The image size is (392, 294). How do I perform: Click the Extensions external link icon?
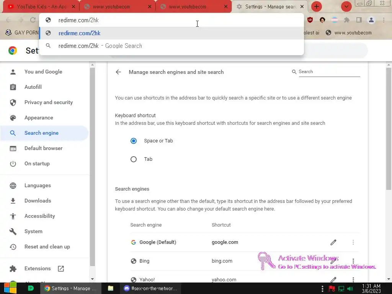coord(61,268)
